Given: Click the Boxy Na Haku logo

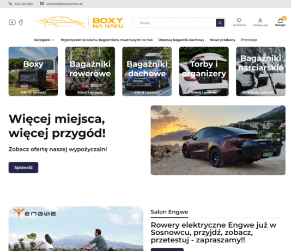Looking at the screenshot, I should [x=79, y=23].
